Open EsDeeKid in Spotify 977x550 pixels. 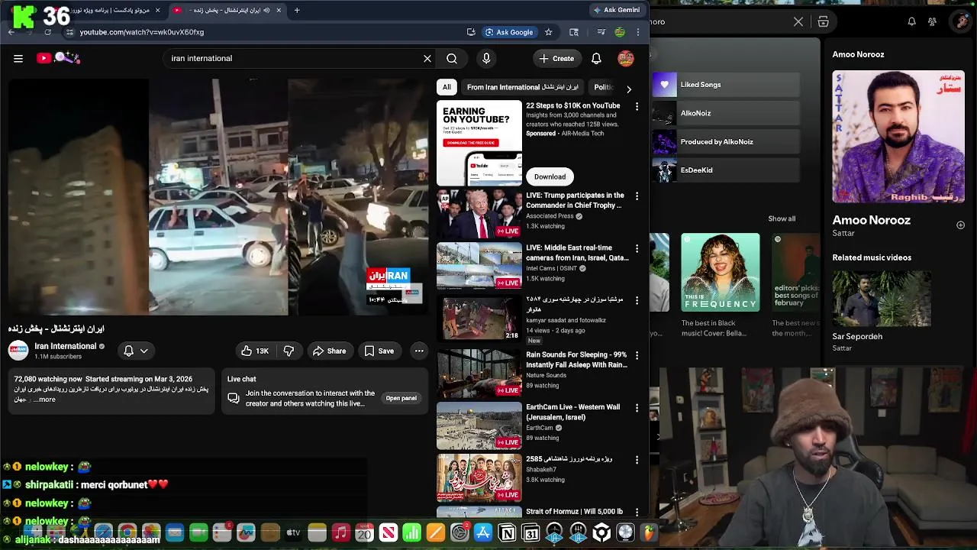point(726,170)
